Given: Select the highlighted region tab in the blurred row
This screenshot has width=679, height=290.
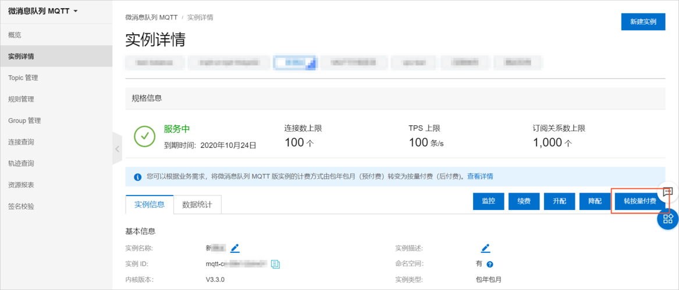Looking at the screenshot, I should (x=295, y=63).
